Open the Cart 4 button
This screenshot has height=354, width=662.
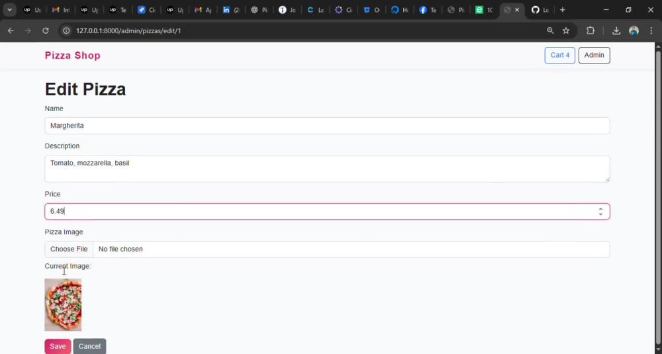[560, 56]
